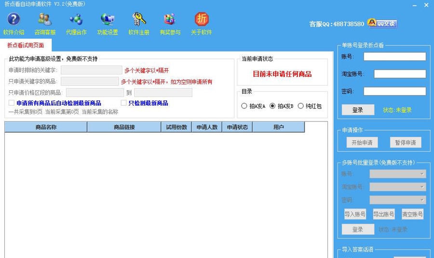Click the 客服QQ:488738580 text
The width and height of the screenshot is (434, 258).
tap(337, 24)
